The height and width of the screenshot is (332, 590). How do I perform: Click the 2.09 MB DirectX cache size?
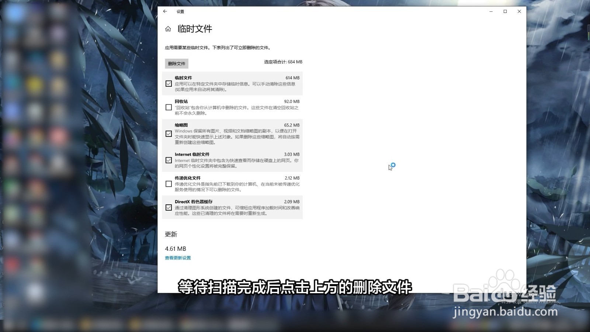point(292,201)
